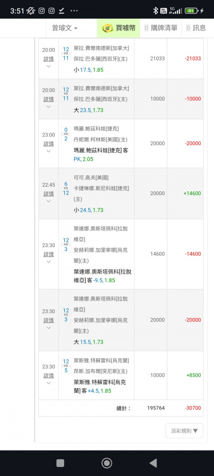The height and width of the screenshot is (476, 214).
Task: Tap the Bluetooth status bar icon
Action: tap(156, 10)
